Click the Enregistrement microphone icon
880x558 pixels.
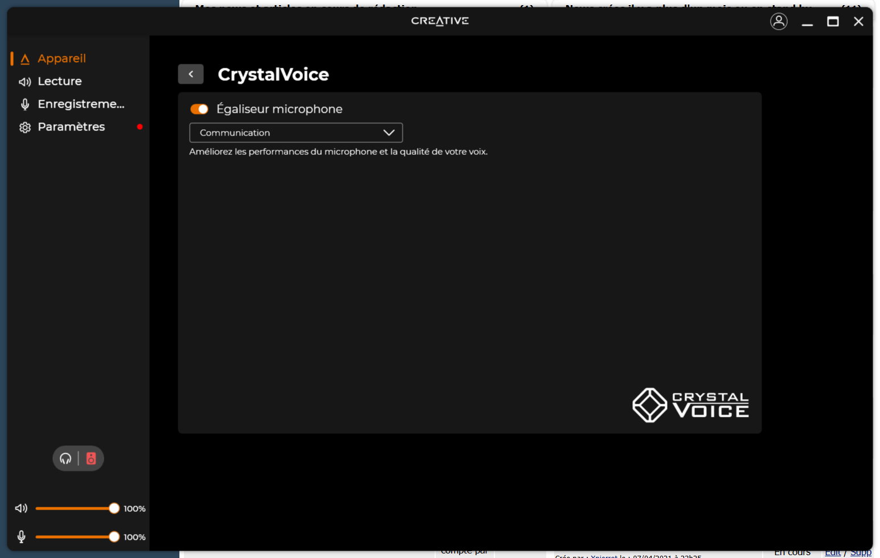point(24,104)
